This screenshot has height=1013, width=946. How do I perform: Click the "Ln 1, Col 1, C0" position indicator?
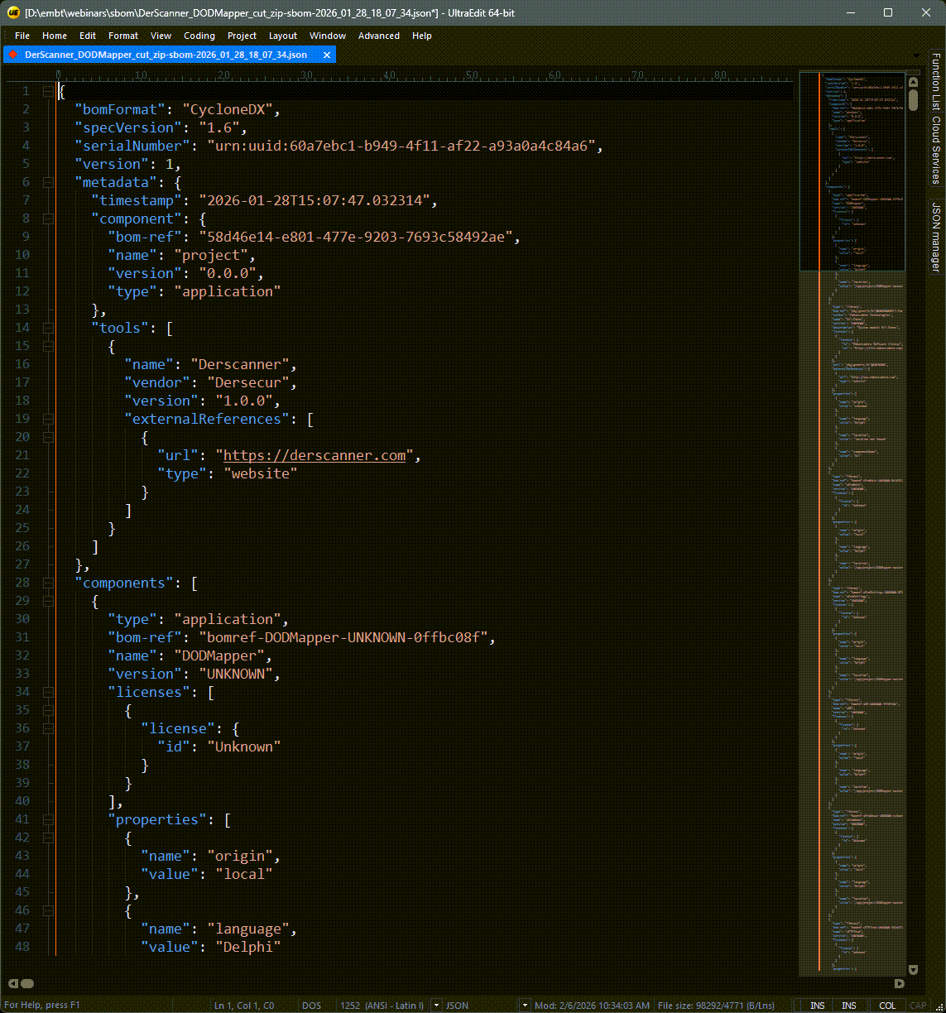[244, 1006]
